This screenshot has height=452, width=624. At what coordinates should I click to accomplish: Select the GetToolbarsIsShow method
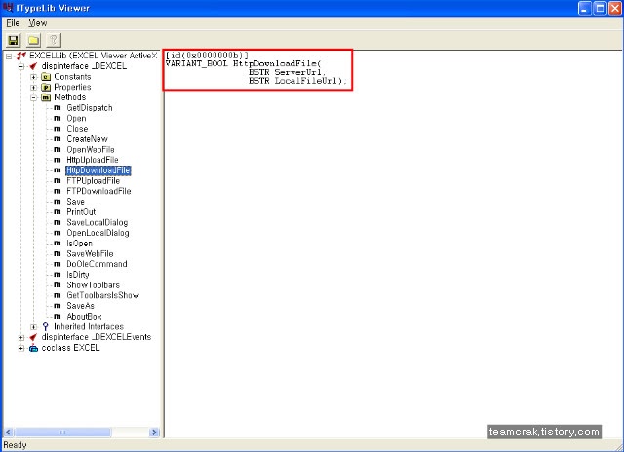103,295
